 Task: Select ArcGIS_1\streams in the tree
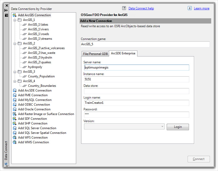pyautogui.click(x=40, y=39)
